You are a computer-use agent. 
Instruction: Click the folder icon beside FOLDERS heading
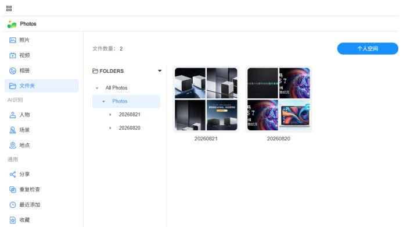[95, 71]
